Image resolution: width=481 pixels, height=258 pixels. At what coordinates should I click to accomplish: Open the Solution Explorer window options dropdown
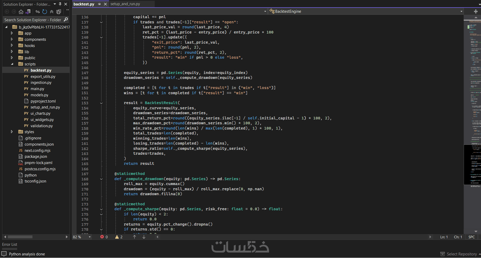tap(55, 4)
